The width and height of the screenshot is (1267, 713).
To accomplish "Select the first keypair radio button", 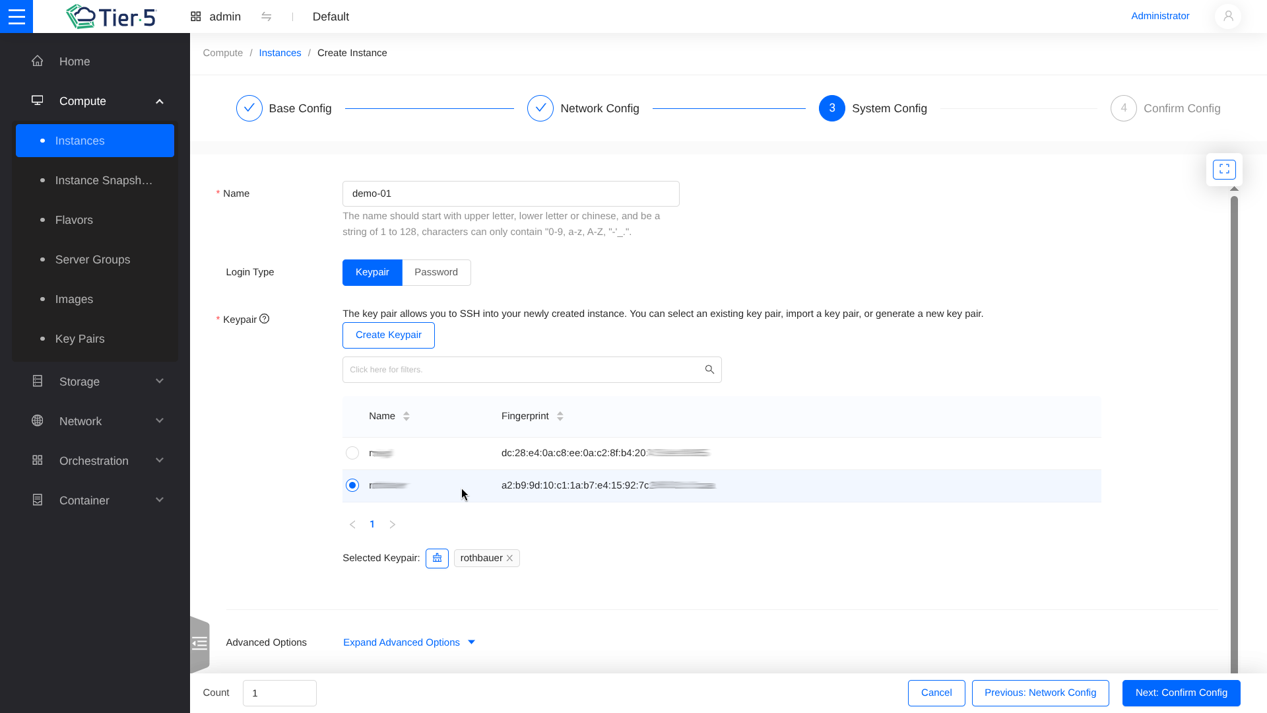I will pyautogui.click(x=352, y=453).
